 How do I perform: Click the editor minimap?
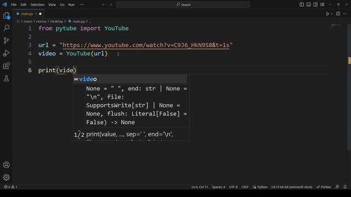point(336,25)
